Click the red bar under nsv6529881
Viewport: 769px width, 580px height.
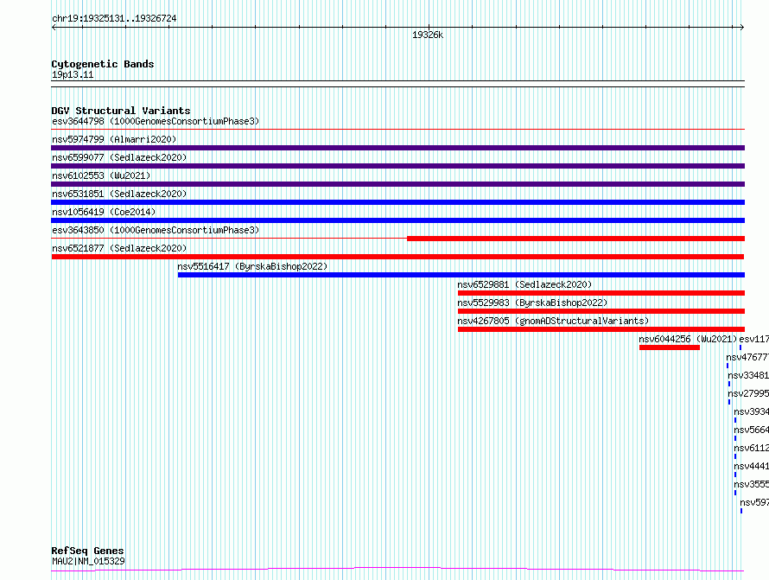coord(601,293)
